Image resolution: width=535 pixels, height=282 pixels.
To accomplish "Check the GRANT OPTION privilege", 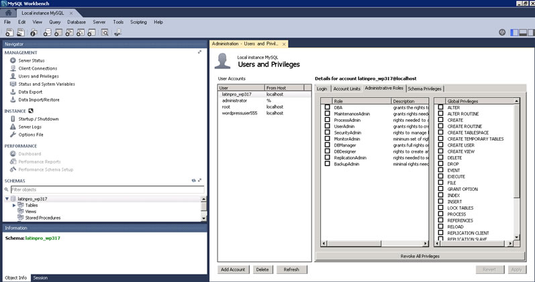I will (440, 189).
